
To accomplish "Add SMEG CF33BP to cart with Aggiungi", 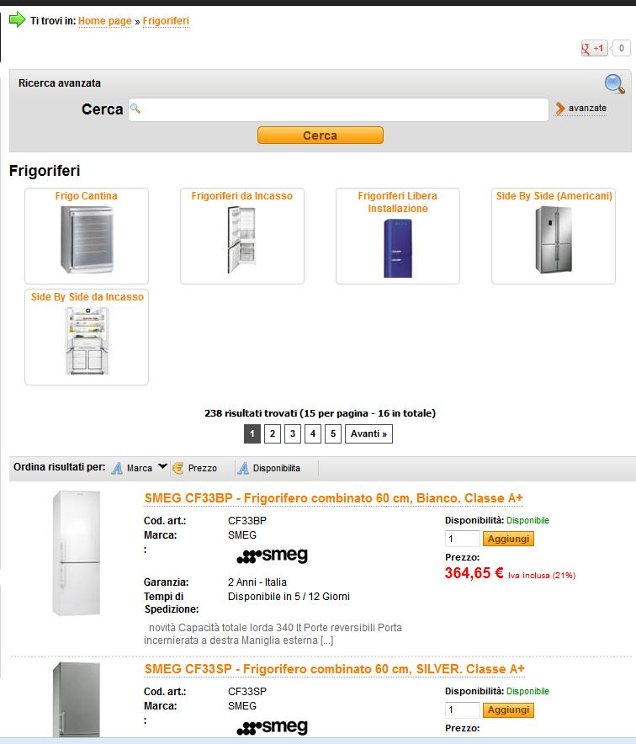I will point(509,539).
